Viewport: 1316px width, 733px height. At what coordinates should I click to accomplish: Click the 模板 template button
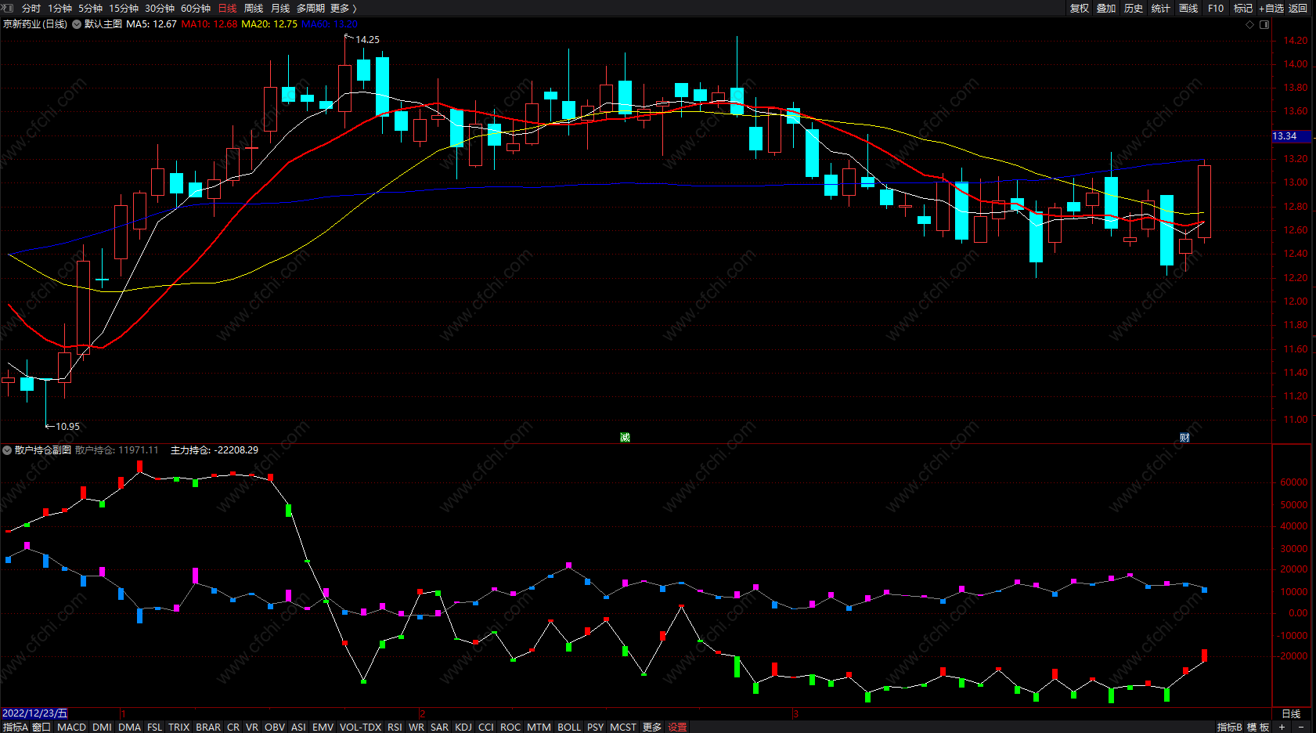click(x=1257, y=728)
